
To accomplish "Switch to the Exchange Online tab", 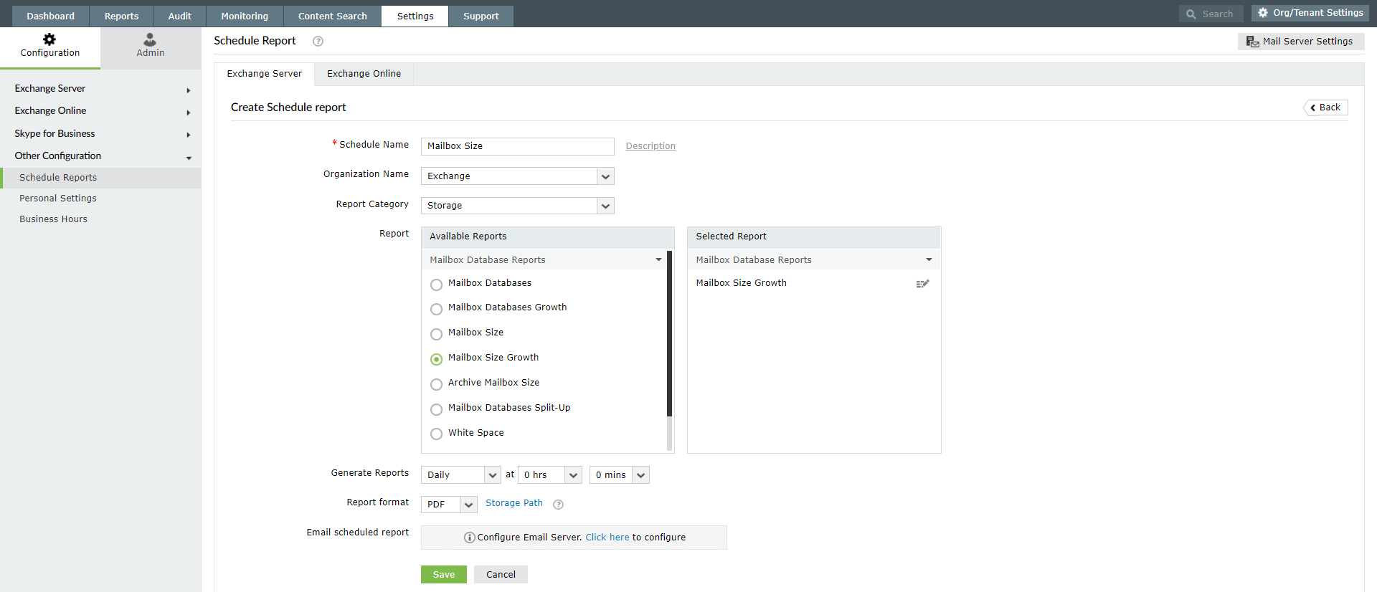I will 364,74.
